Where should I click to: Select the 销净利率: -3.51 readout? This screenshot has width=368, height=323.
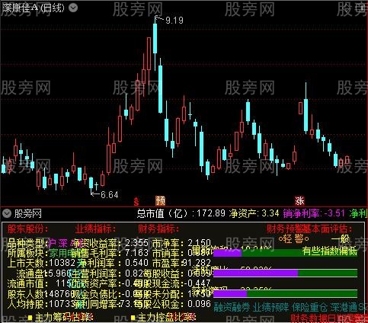pos(314,213)
